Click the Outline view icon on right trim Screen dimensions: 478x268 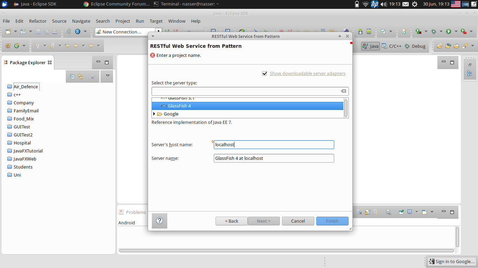(x=470, y=74)
